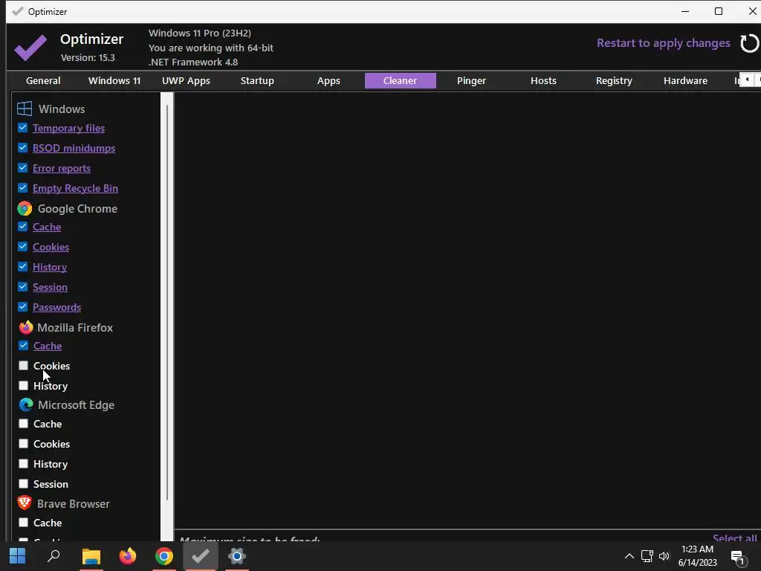This screenshot has height=571, width=761.
Task: Open the Windows Start menu
Action: 18,556
